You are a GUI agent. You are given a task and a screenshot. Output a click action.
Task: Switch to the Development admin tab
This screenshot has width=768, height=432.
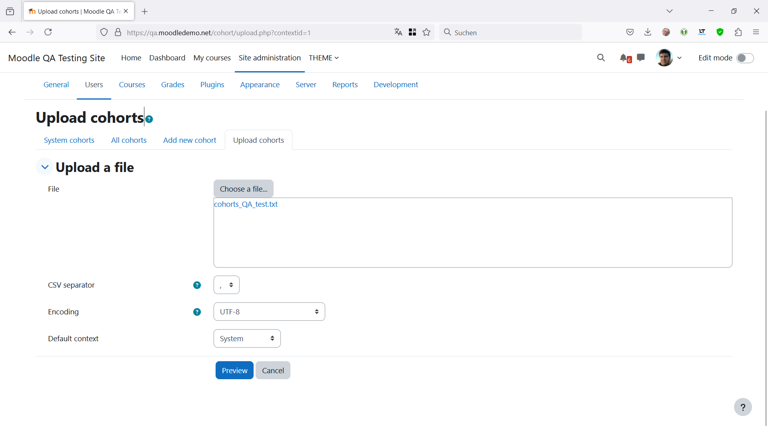pos(396,85)
